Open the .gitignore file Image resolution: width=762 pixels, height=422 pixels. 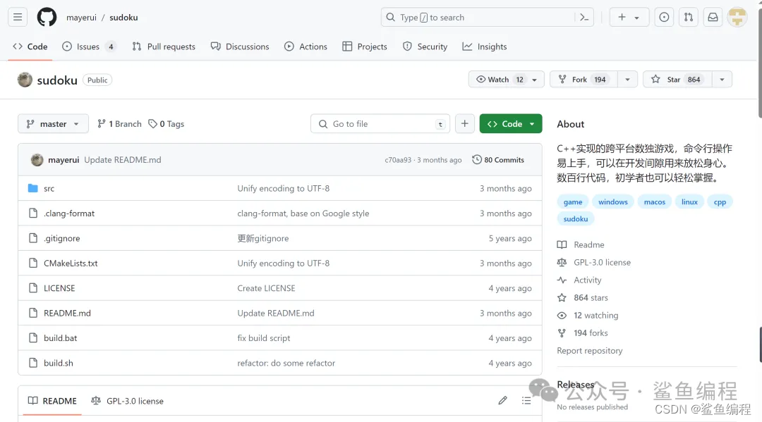pyautogui.click(x=61, y=239)
